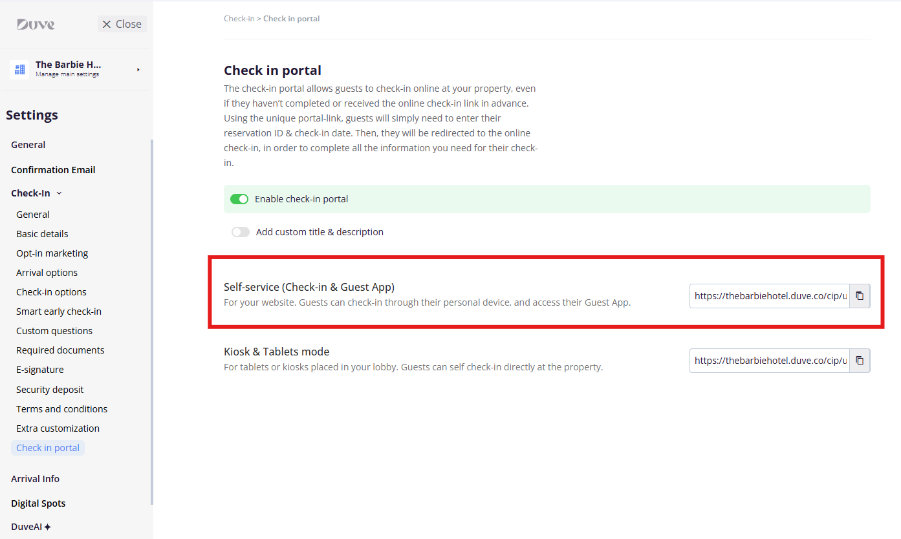Open E-signature settings
Screen dimensions: 901x539
40,370
